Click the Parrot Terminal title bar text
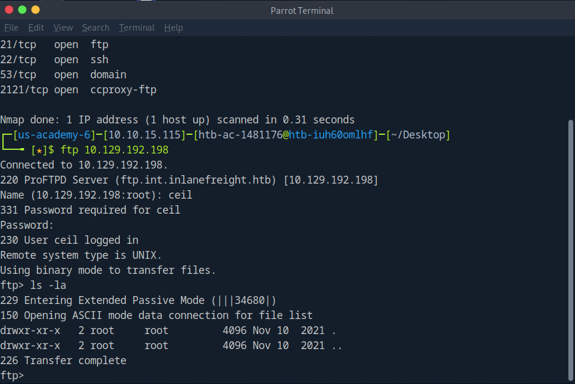The image size is (575, 384). (301, 10)
